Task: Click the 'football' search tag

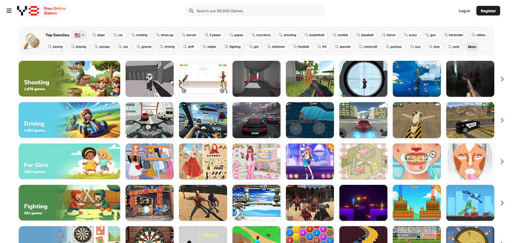Action: coord(301,47)
